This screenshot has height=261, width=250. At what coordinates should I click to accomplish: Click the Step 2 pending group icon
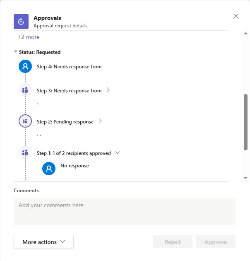25,121
